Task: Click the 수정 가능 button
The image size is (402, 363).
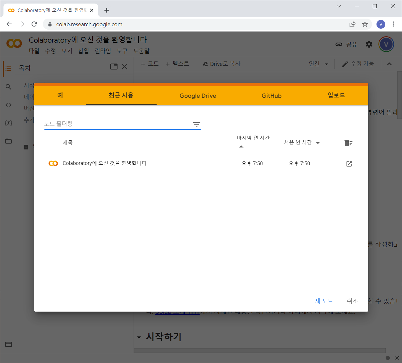Action: pos(358,64)
